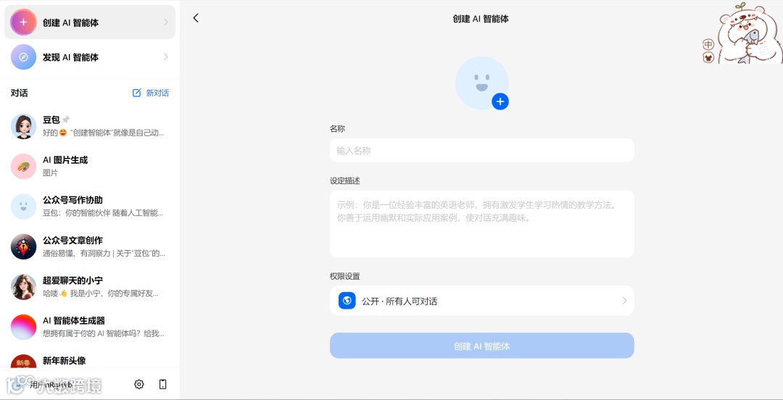This screenshot has height=400, width=783.
Task: Click the 权限设置 label
Action: pyautogui.click(x=345, y=276)
